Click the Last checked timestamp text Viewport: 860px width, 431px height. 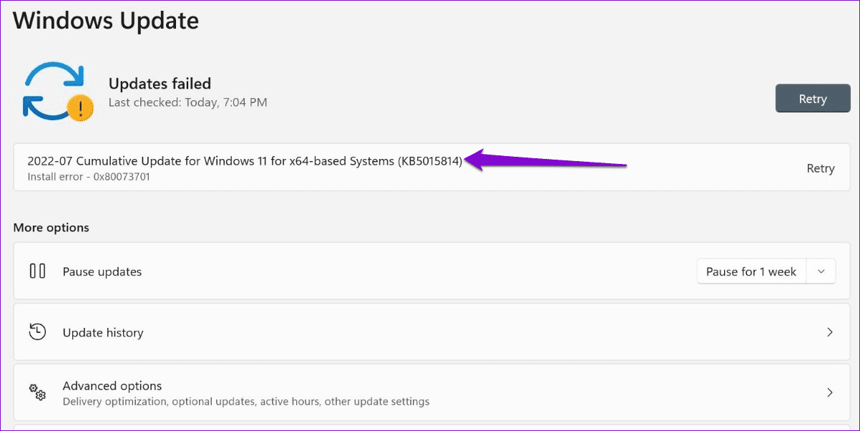[187, 102]
